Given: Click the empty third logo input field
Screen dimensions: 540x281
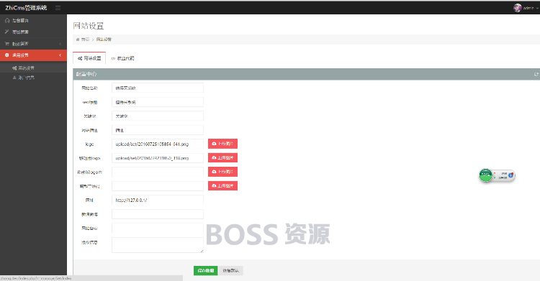Looking at the screenshot, I should [x=158, y=172].
